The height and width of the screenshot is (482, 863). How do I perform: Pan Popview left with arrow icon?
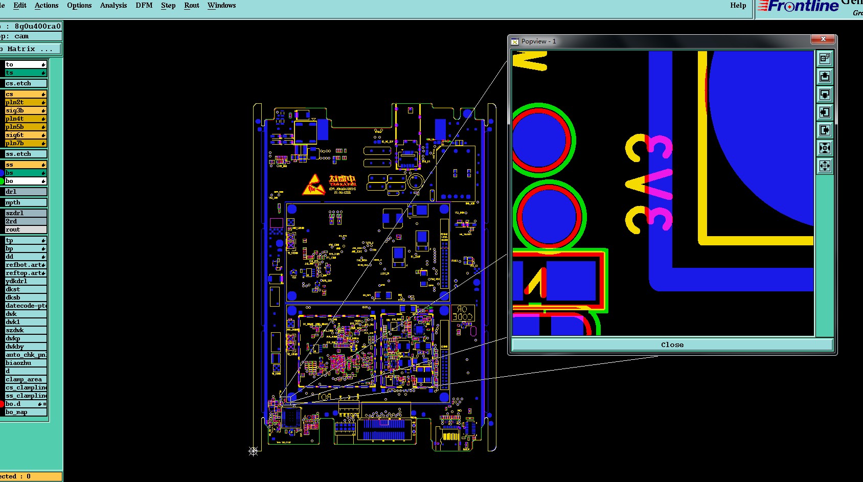825,112
